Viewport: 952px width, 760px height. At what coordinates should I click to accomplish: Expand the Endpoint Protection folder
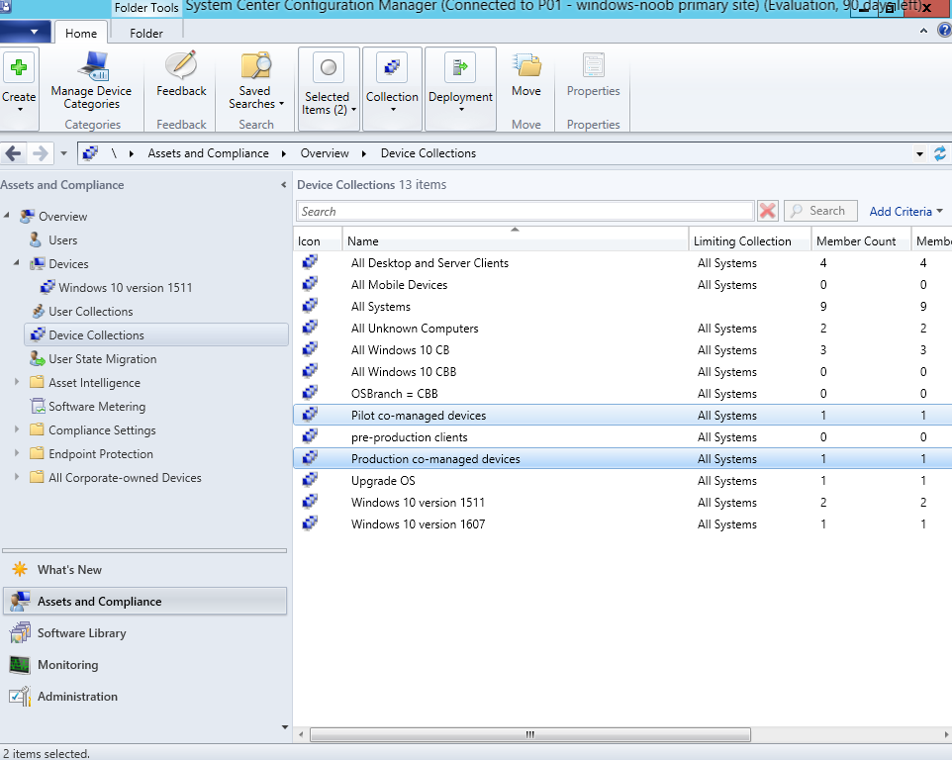point(17,453)
